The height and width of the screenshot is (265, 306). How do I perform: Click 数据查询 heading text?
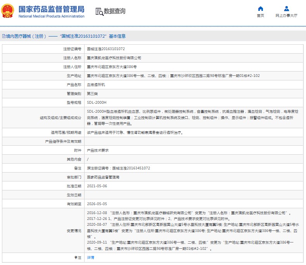(x=114, y=11)
